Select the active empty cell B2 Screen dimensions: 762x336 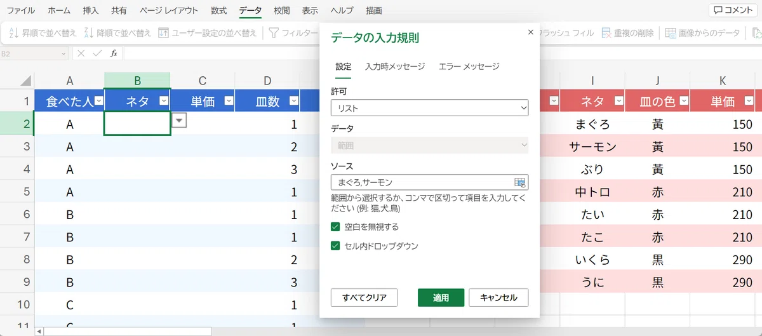(x=137, y=124)
